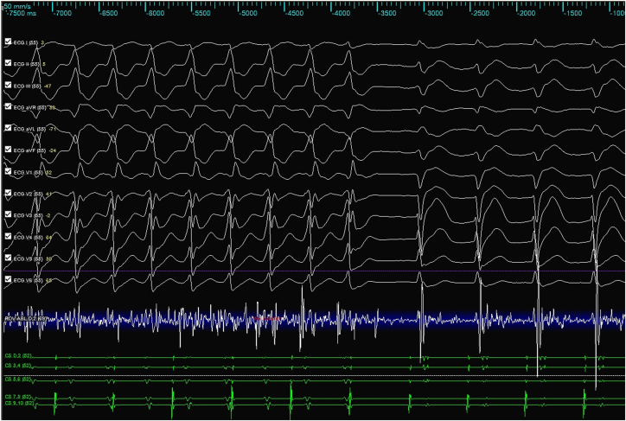This screenshot has height=421, width=626.
Task: Click the -7000 mark on the time ruler
Action: 62,13
